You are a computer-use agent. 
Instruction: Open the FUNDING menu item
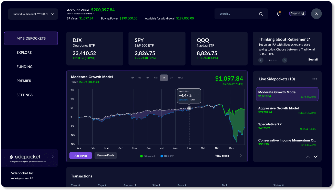pyautogui.click(x=24, y=67)
